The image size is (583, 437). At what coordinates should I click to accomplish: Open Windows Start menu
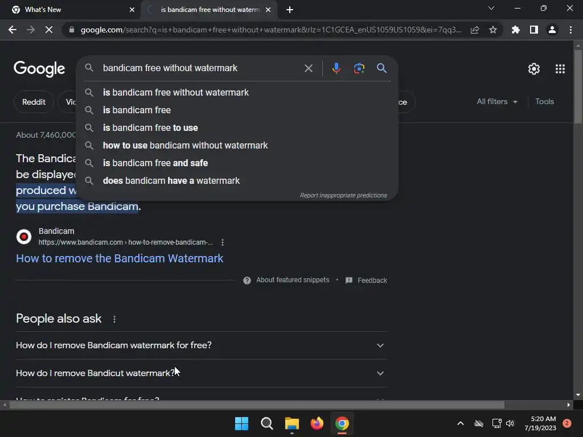tap(241, 423)
